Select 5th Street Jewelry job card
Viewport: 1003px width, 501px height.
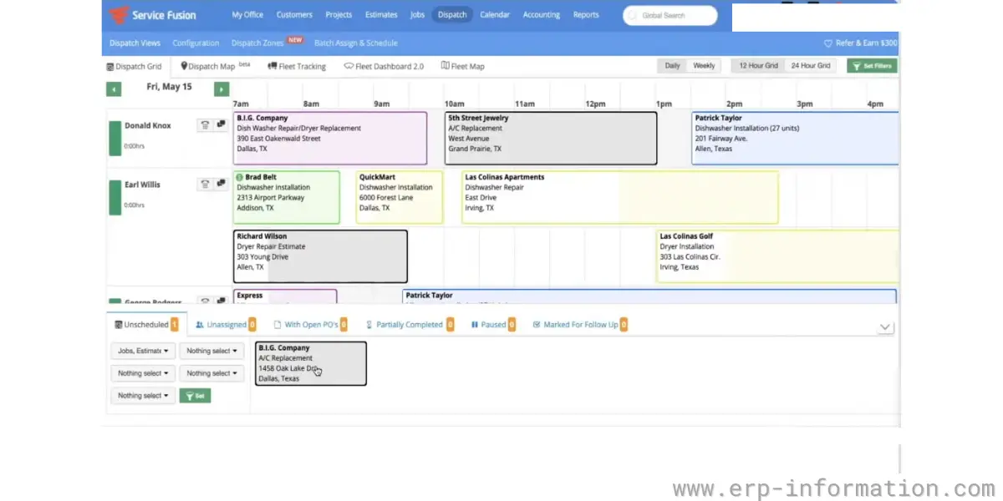pyautogui.click(x=551, y=138)
